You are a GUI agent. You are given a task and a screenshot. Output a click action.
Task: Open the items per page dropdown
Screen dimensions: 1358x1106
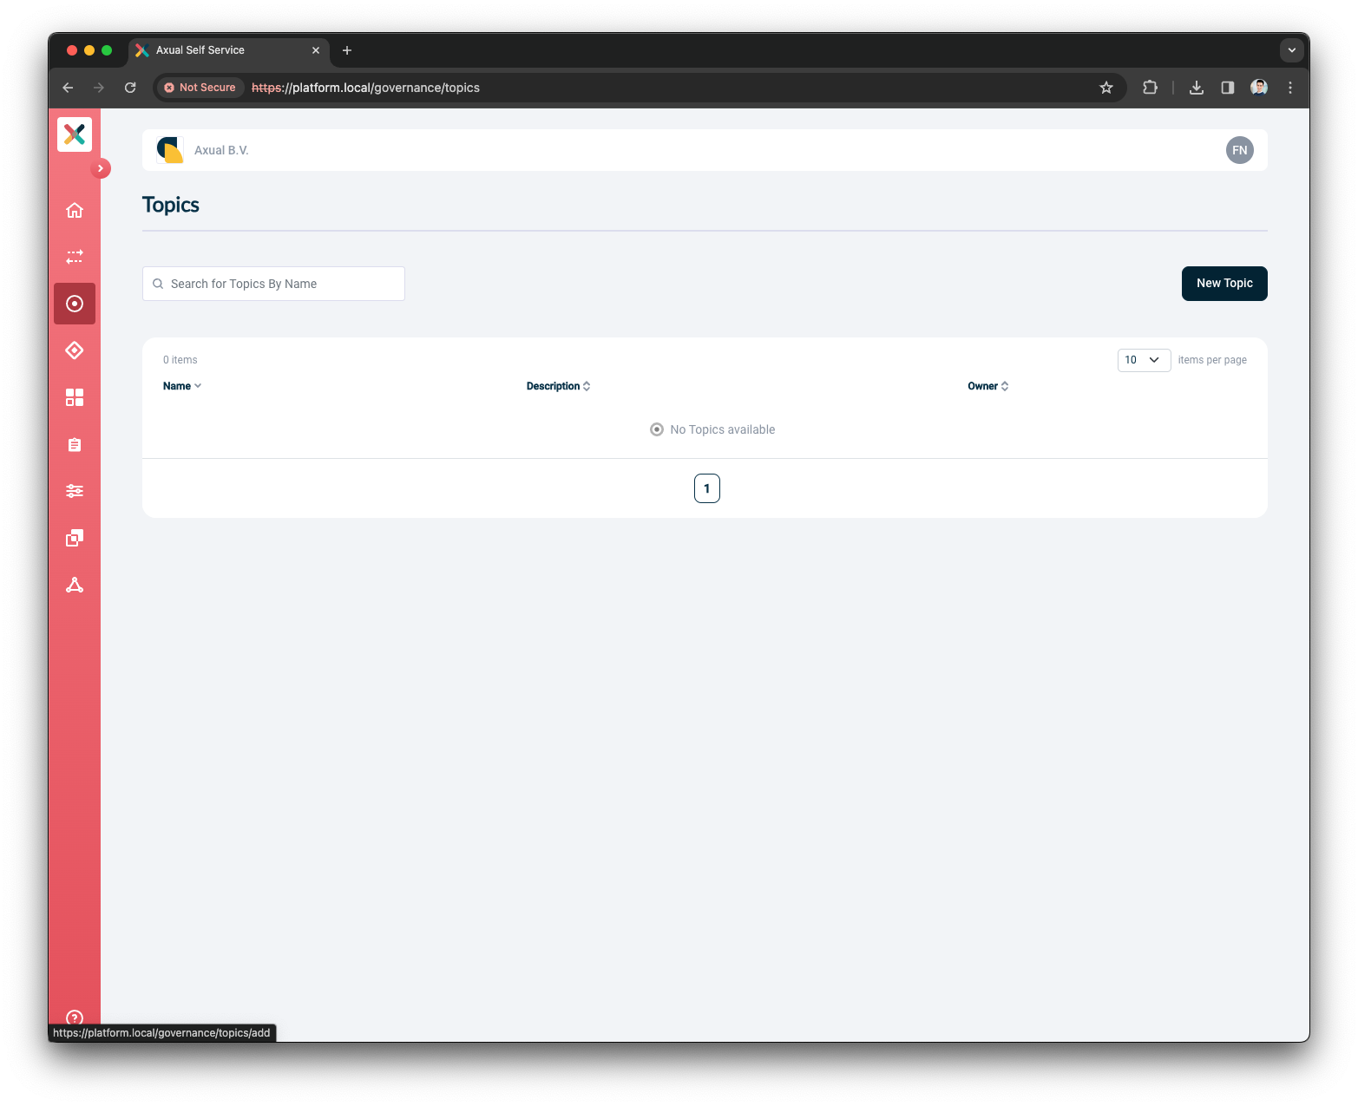(1144, 360)
